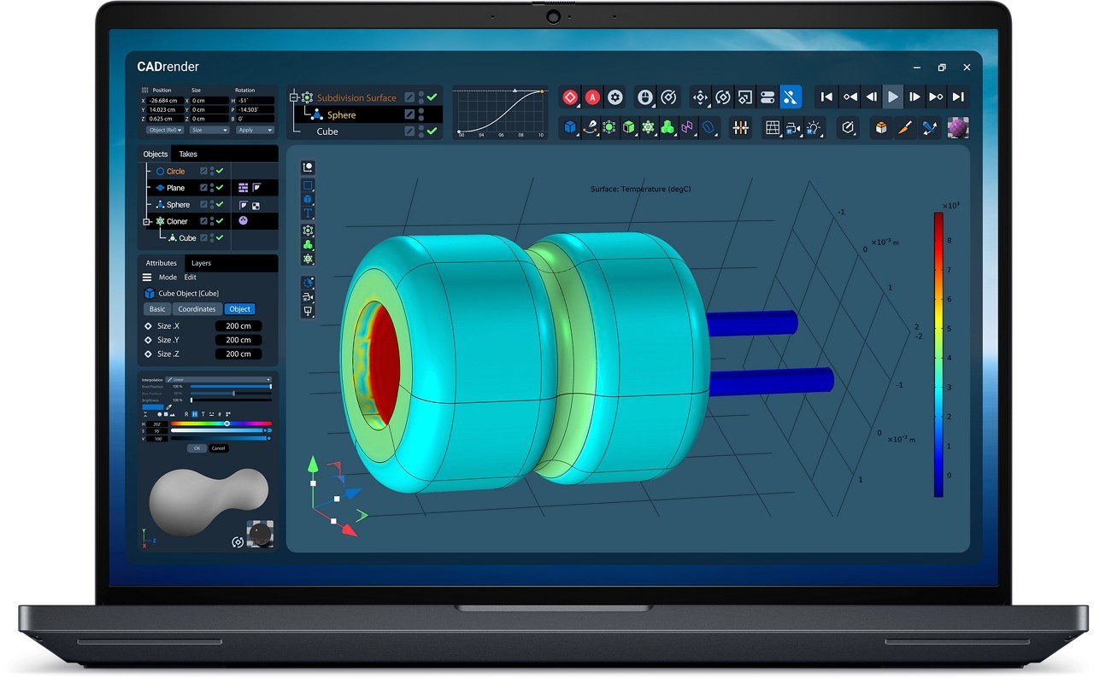Click the light bulb icon in toolbar
Image resolution: width=1094 pixels, height=678 pixels.
(814, 127)
